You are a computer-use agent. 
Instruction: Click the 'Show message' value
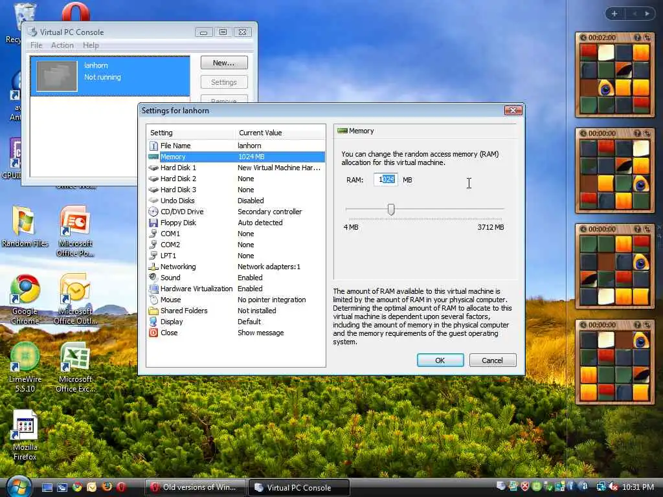pyautogui.click(x=260, y=333)
